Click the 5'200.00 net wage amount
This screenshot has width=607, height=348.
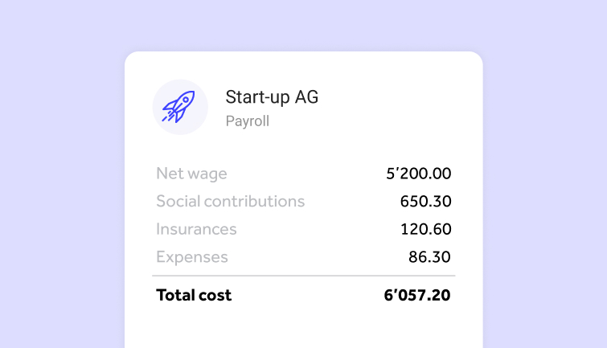pyautogui.click(x=419, y=174)
